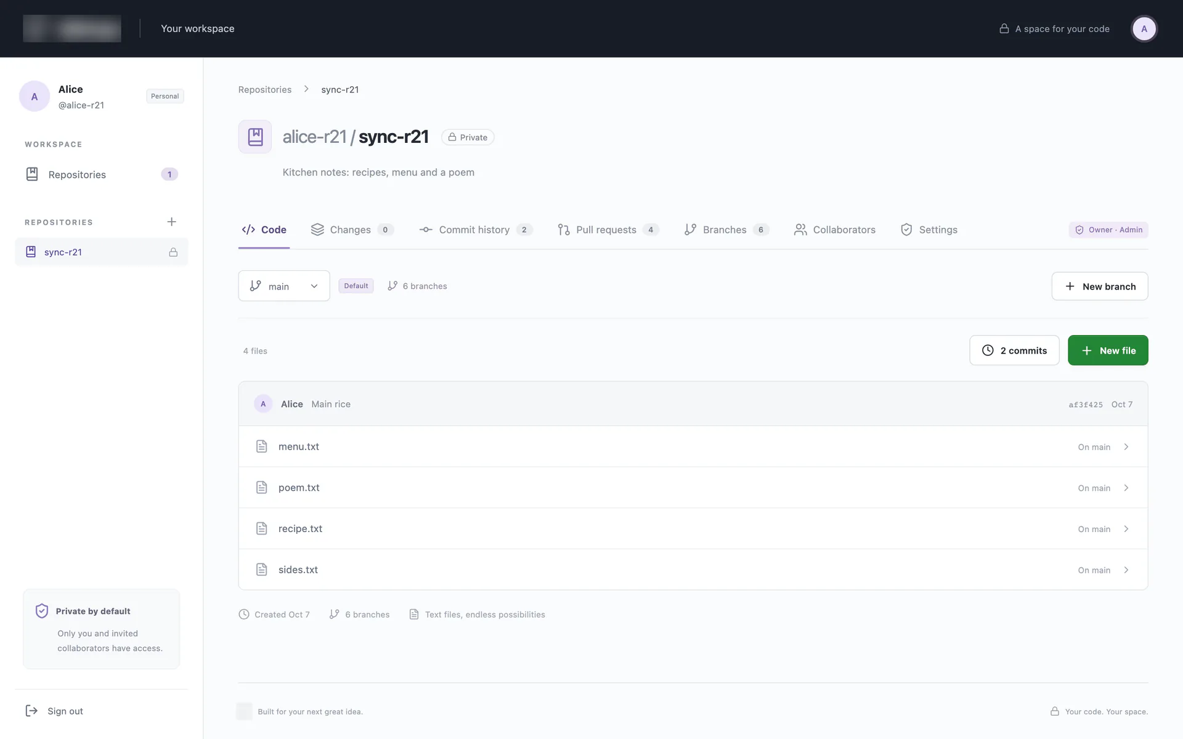
Task: Switch to the Changes tab
Action: 352,230
